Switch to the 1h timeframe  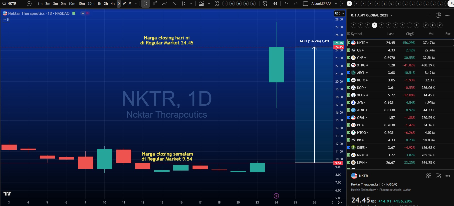99,3
